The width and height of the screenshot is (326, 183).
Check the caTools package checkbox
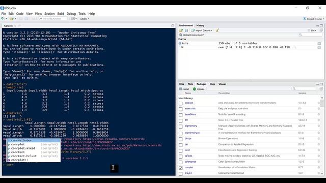pyautogui.click(x=181, y=156)
